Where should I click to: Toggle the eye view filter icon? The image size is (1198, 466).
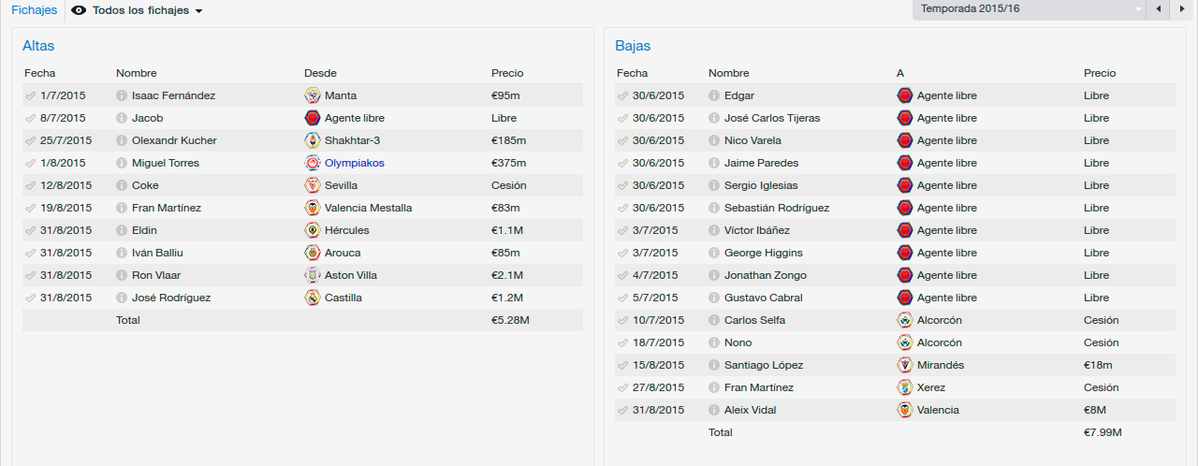pos(79,10)
